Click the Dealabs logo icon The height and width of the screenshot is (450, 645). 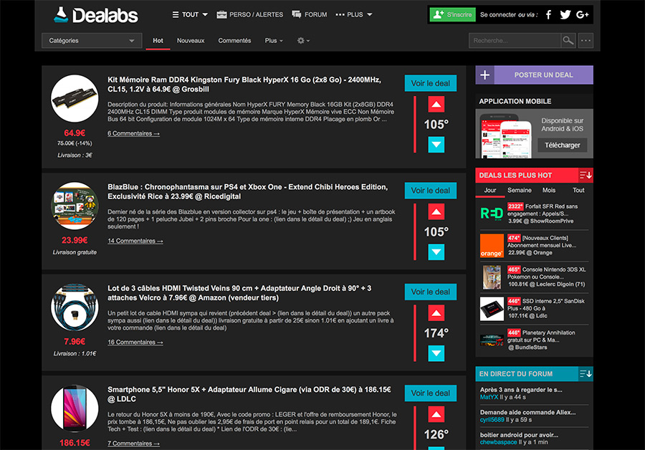click(x=61, y=14)
